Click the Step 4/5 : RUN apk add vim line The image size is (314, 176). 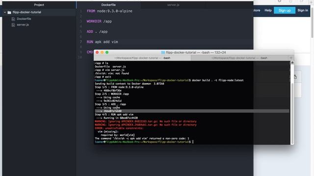coord(114,114)
